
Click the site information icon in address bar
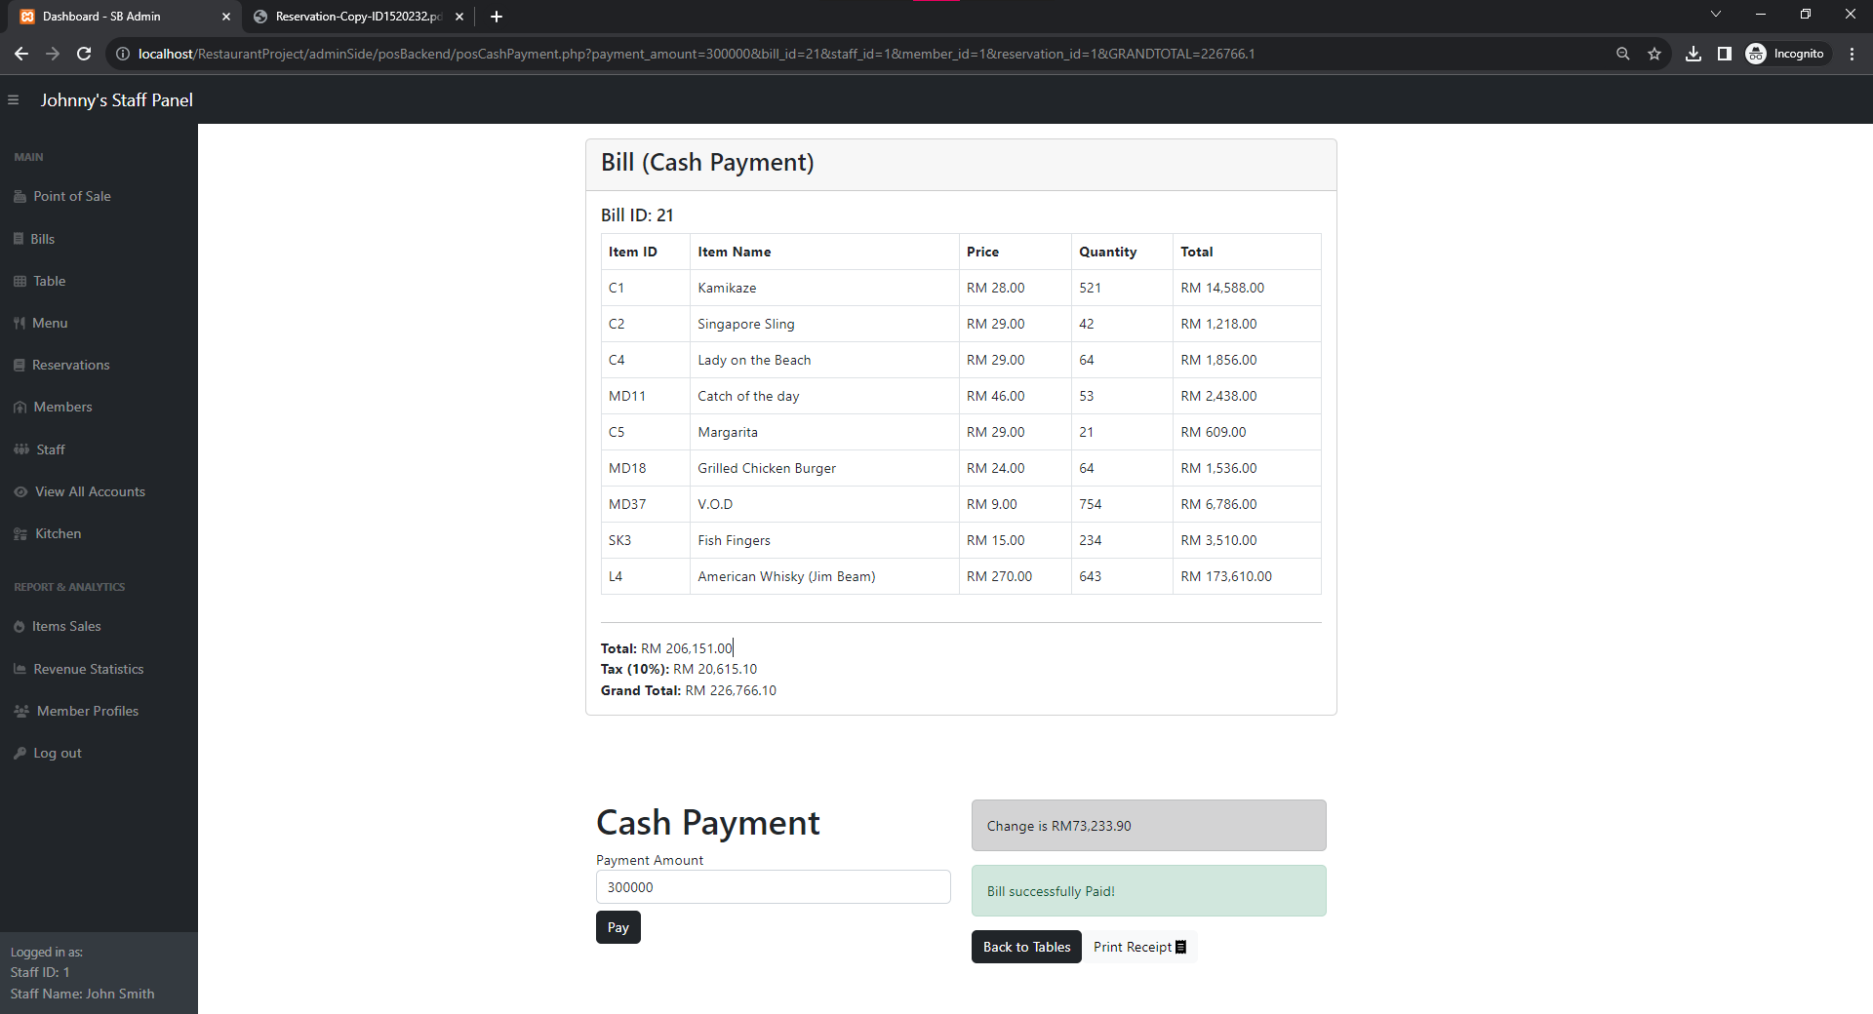click(x=123, y=54)
